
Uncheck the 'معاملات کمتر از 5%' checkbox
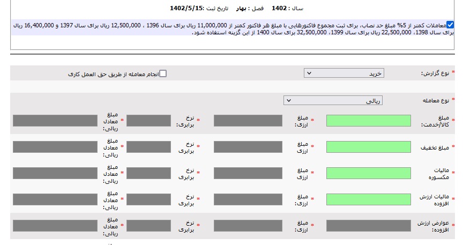click(x=449, y=25)
